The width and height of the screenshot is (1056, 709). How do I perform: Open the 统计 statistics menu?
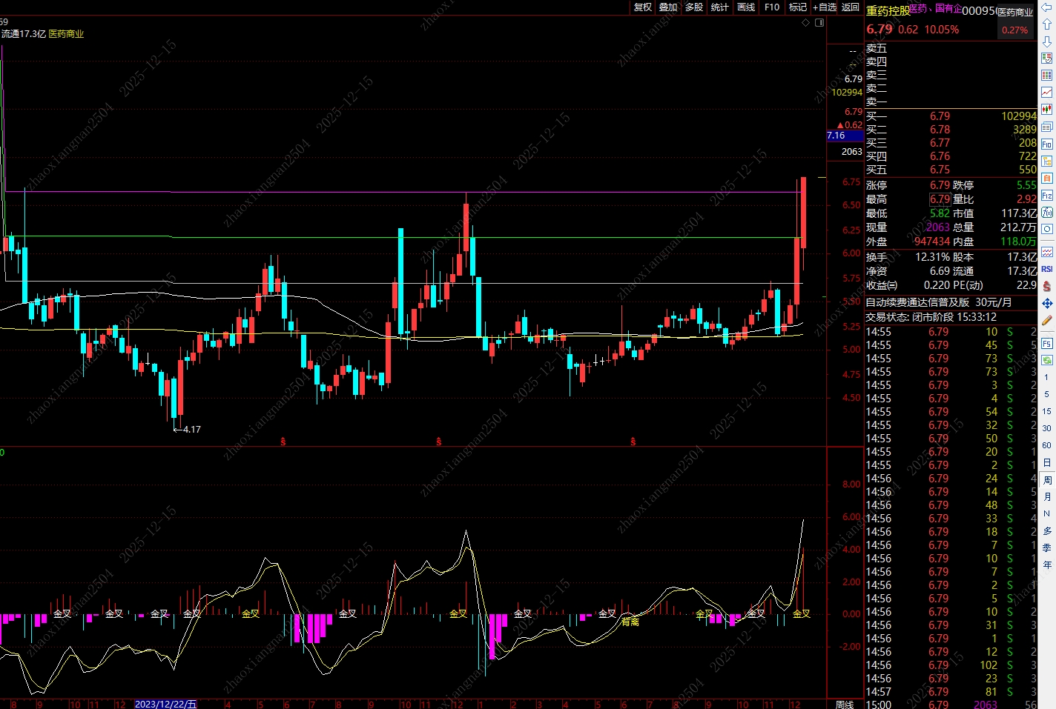coord(719,7)
